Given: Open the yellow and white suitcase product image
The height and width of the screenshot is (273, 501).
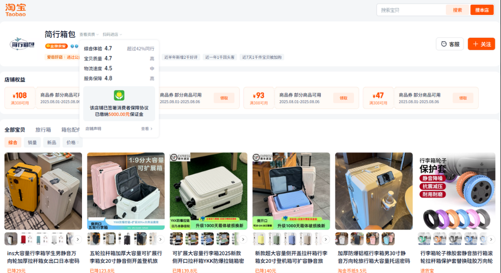Looking at the screenshot, I should click(43, 191).
